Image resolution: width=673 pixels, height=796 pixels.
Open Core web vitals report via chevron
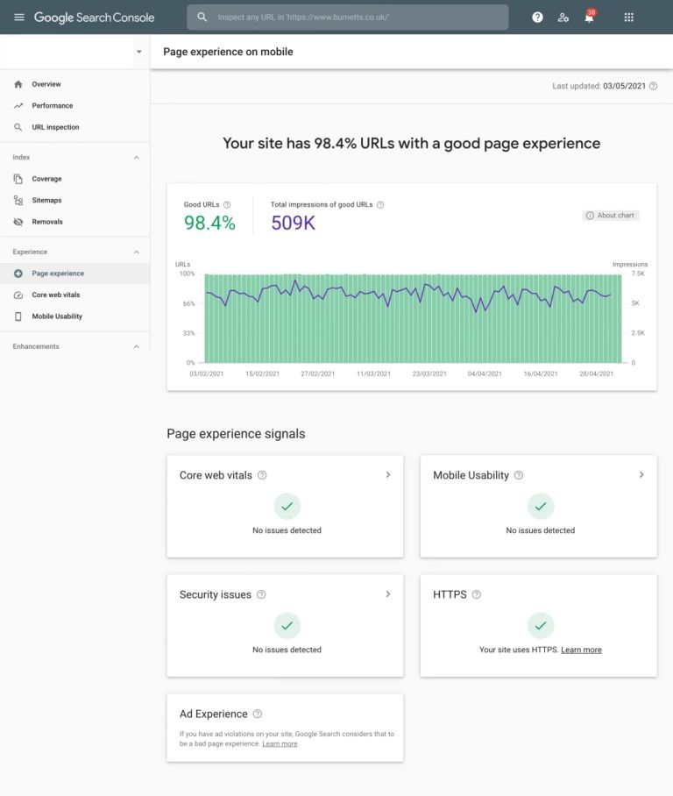coord(387,474)
